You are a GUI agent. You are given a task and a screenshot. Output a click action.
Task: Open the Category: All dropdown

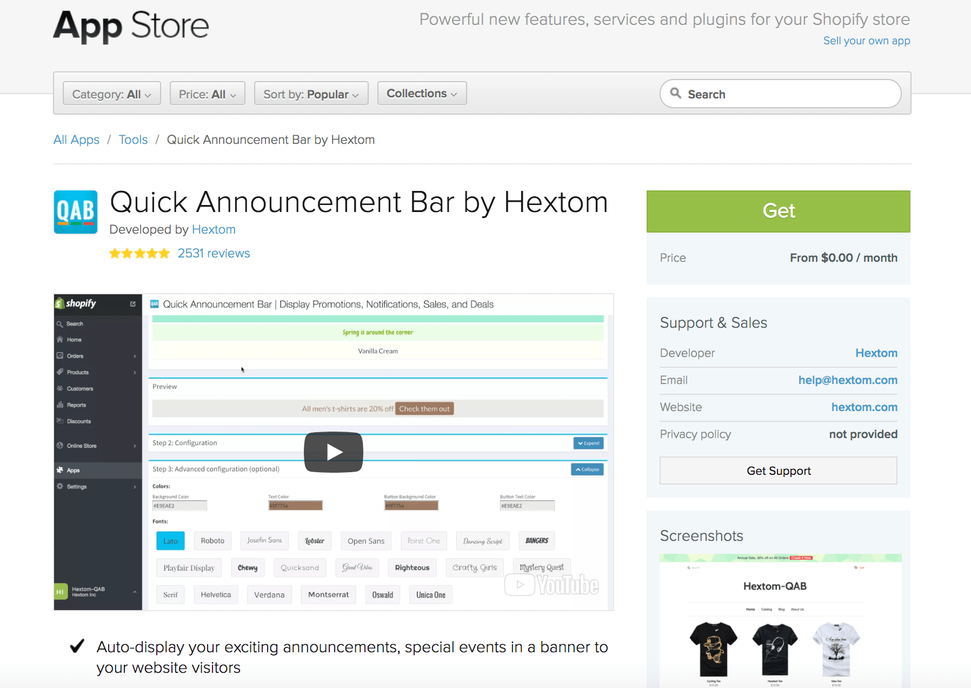[x=111, y=94]
